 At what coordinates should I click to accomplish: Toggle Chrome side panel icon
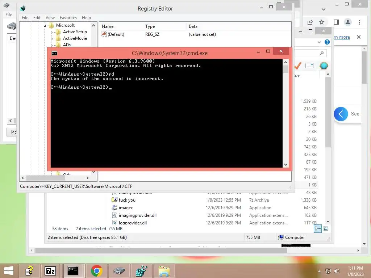[x=336, y=22]
